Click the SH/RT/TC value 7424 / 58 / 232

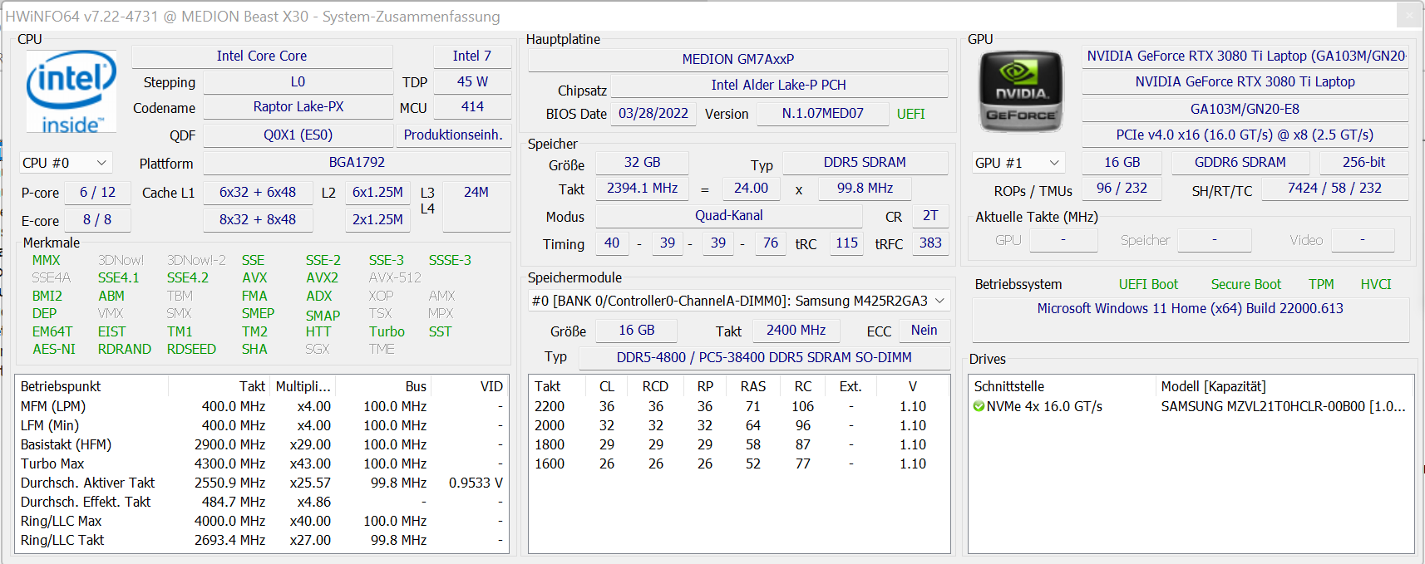click(1334, 189)
